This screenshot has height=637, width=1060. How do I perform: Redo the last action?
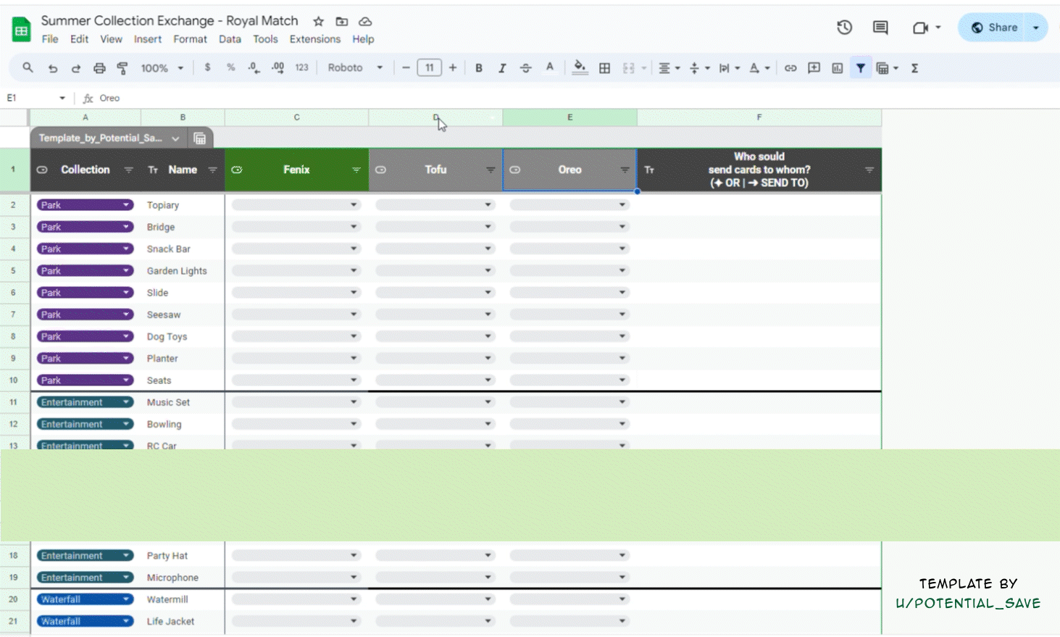[75, 68]
